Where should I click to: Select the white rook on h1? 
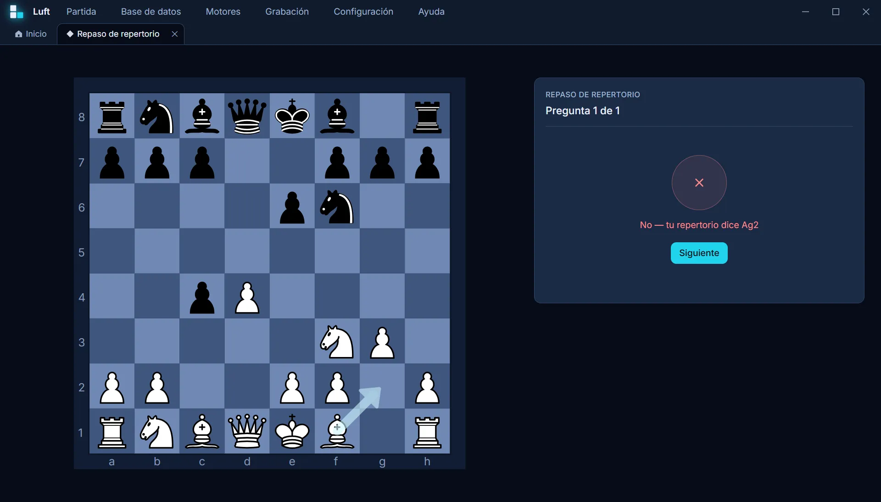tap(427, 431)
